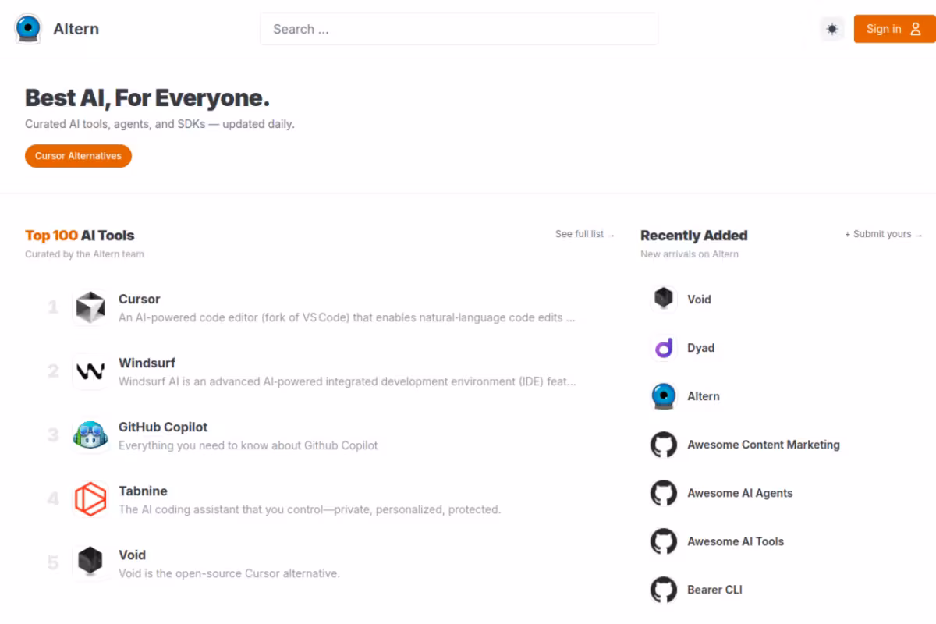Click the 'Curated AI tools, agents, and SDKs' tagline
This screenshot has height=624, width=936.
tap(160, 124)
